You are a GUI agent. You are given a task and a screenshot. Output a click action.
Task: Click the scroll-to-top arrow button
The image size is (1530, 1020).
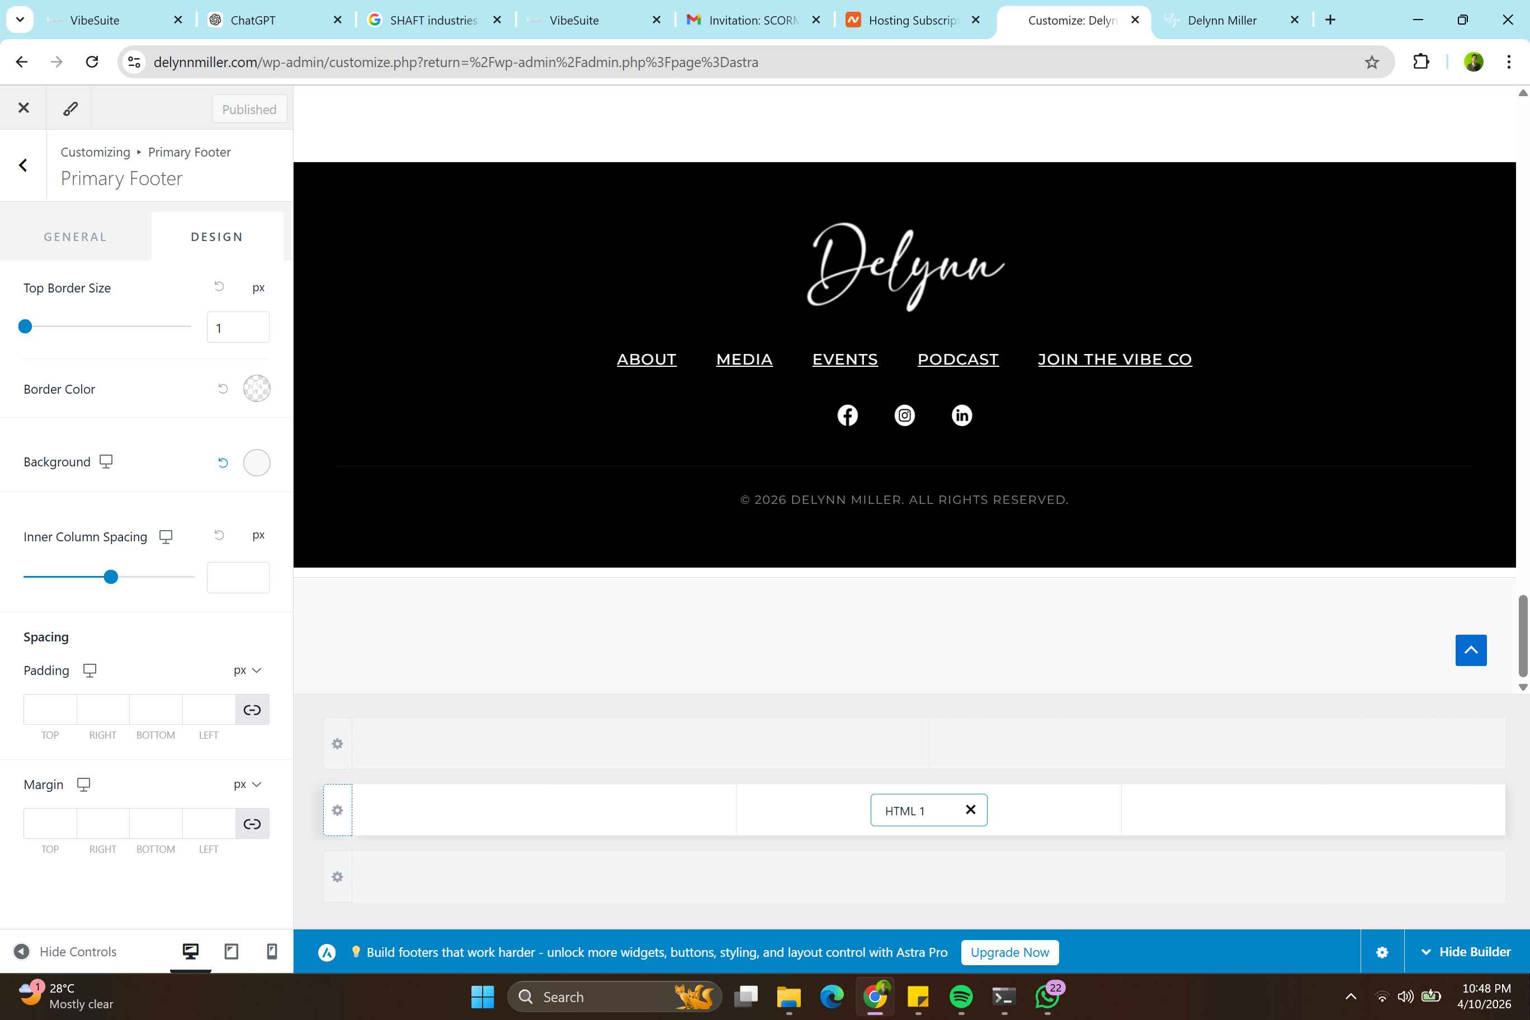pos(1471,650)
